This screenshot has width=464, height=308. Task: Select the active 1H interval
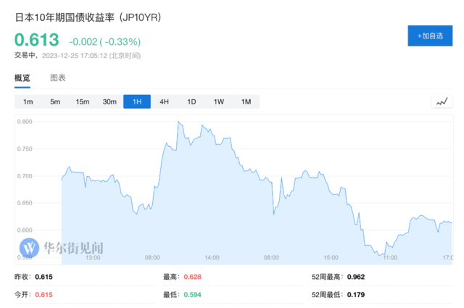click(x=136, y=101)
